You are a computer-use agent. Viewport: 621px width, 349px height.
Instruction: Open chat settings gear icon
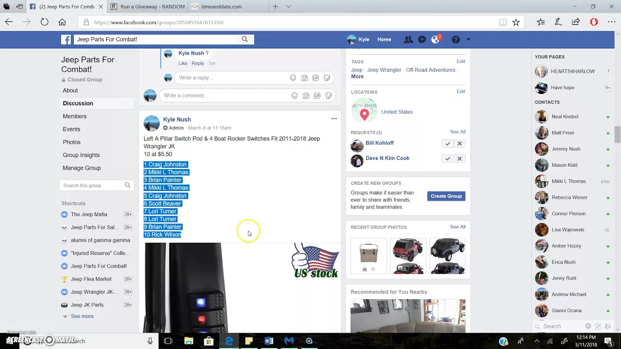click(588, 326)
